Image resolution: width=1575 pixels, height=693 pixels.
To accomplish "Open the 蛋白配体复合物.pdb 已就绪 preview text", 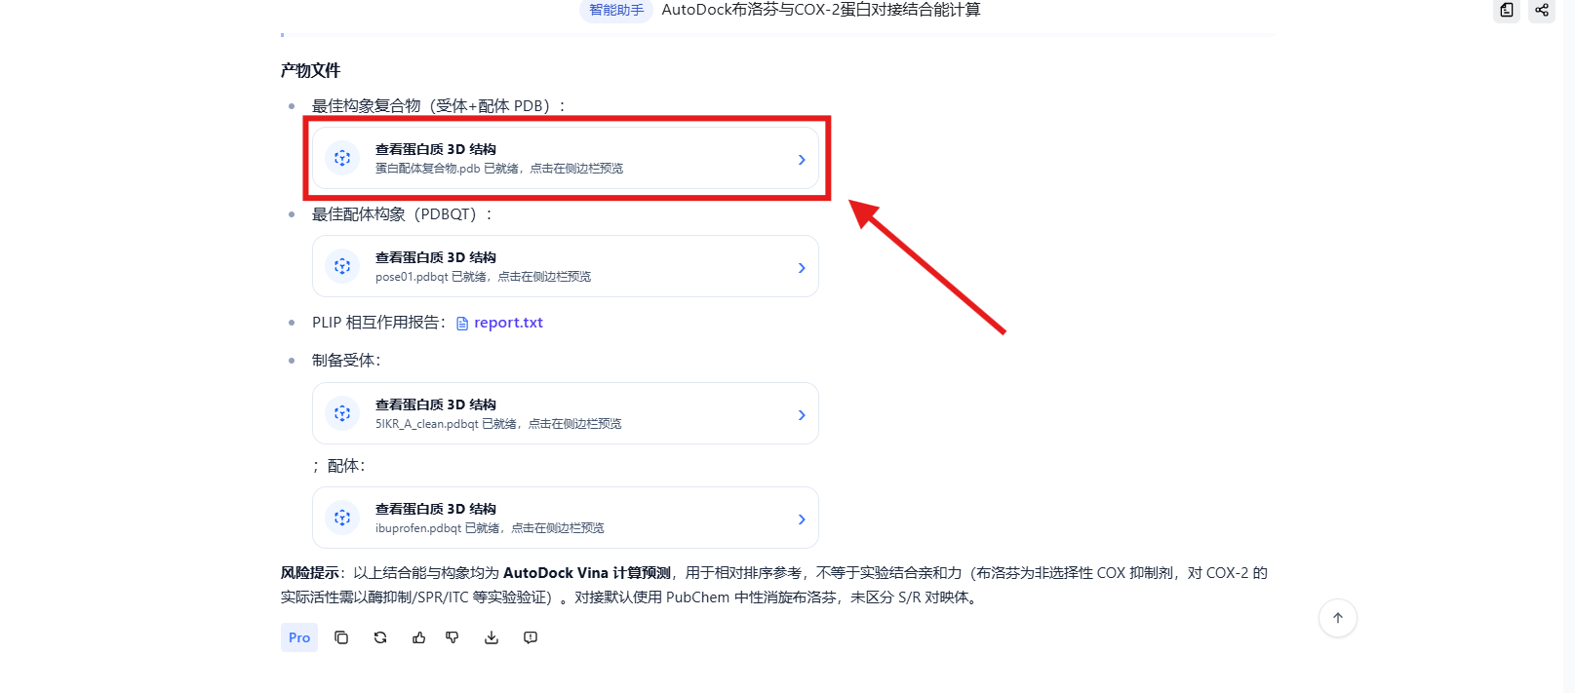I will (499, 169).
